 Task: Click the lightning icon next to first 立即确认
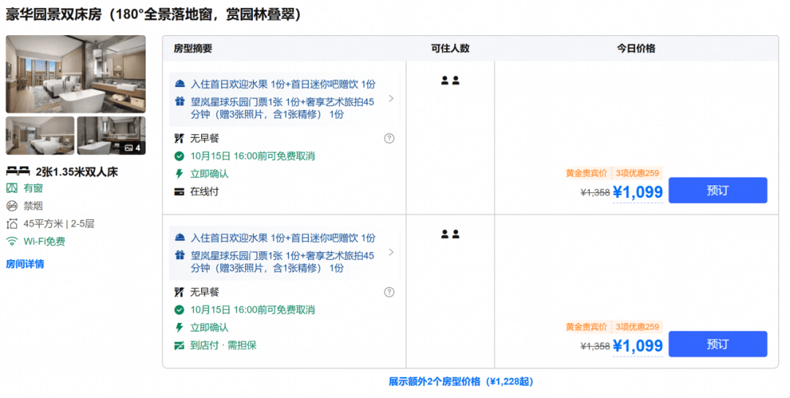(x=179, y=174)
